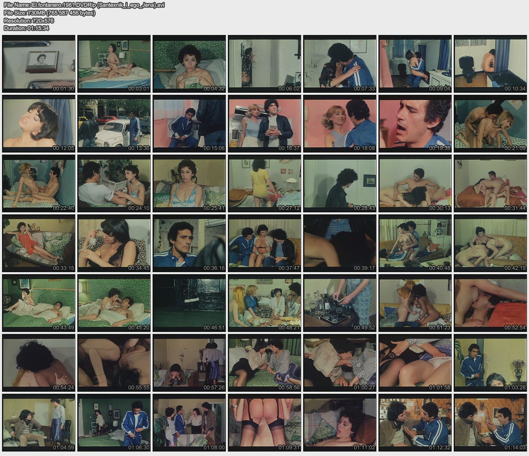Image resolution: width=529 pixels, height=456 pixels.
Task: Click the thumbnail timestamped 00:36:16
Action: [x=189, y=243]
